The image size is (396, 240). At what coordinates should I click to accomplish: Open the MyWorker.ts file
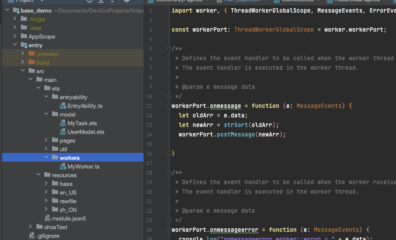tap(83, 166)
